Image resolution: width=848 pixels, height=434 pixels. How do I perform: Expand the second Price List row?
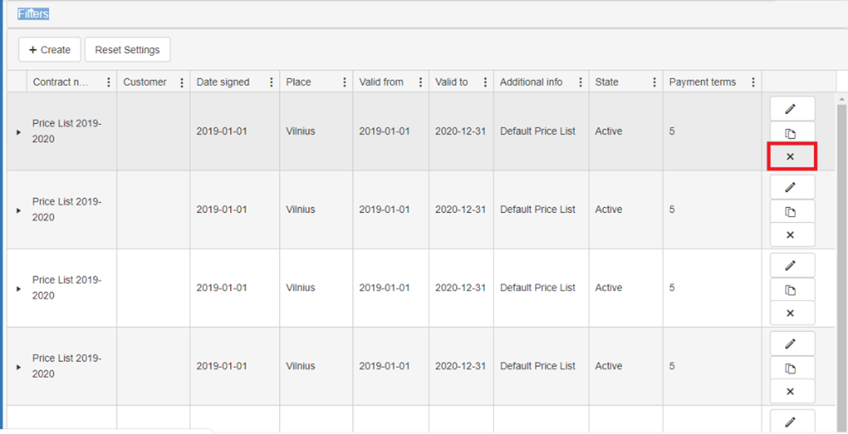coord(19,210)
